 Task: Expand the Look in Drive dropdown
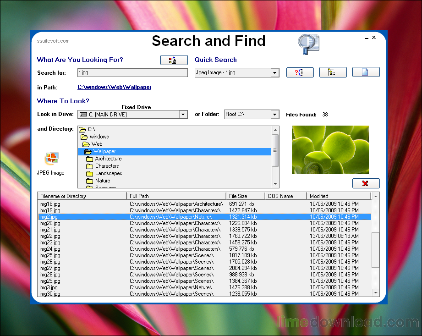183,115
